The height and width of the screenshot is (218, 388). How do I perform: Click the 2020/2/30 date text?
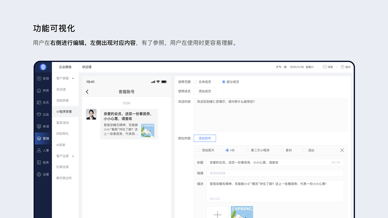tap(297, 67)
